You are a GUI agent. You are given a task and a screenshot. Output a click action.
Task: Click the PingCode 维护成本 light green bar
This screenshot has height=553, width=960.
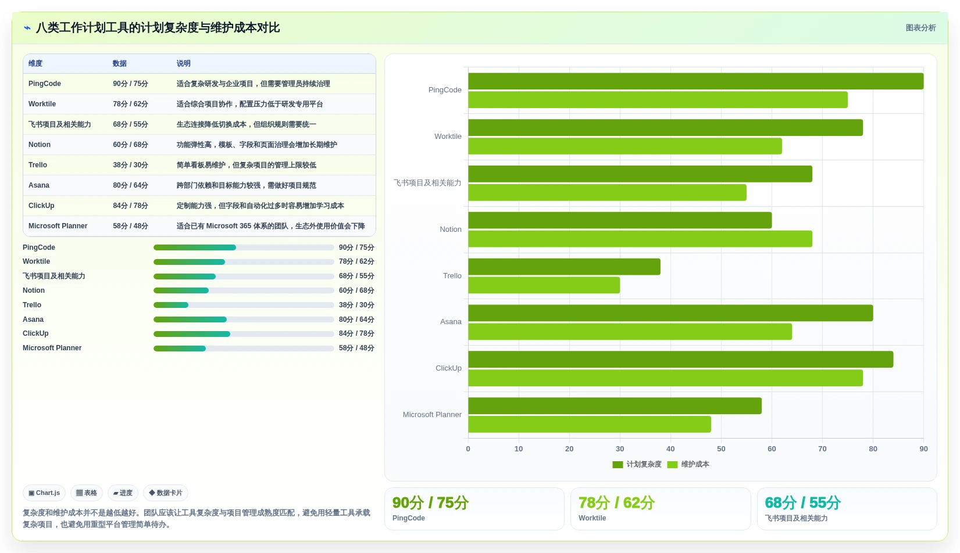pyautogui.click(x=658, y=100)
